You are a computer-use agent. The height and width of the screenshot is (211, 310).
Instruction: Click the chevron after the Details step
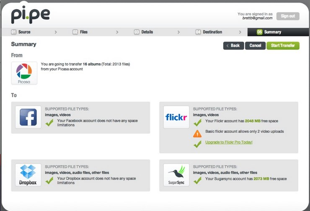coord(179,32)
